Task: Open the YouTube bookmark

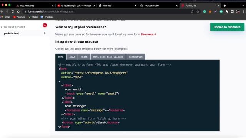Action: point(19,17)
